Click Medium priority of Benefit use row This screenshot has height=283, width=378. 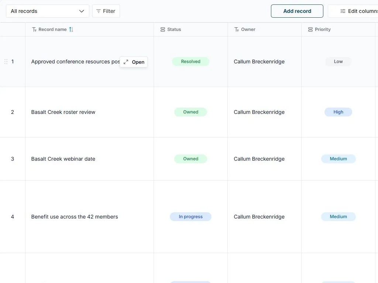[x=338, y=217]
